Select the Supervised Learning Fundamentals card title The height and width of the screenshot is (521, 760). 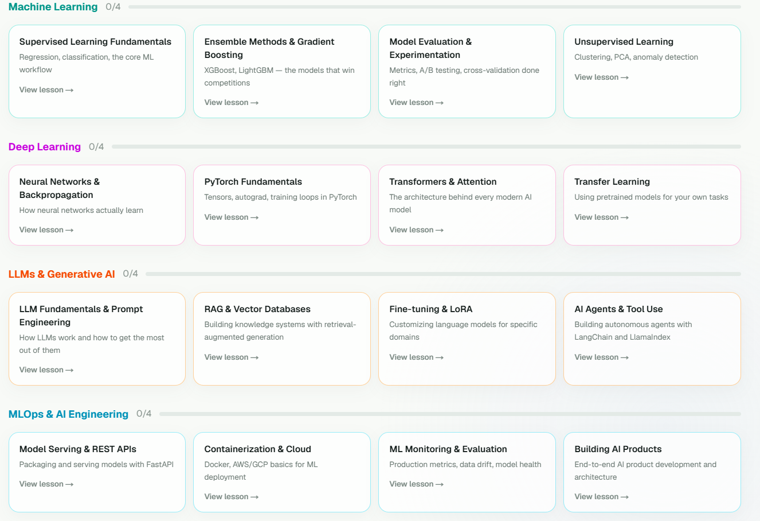(95, 42)
